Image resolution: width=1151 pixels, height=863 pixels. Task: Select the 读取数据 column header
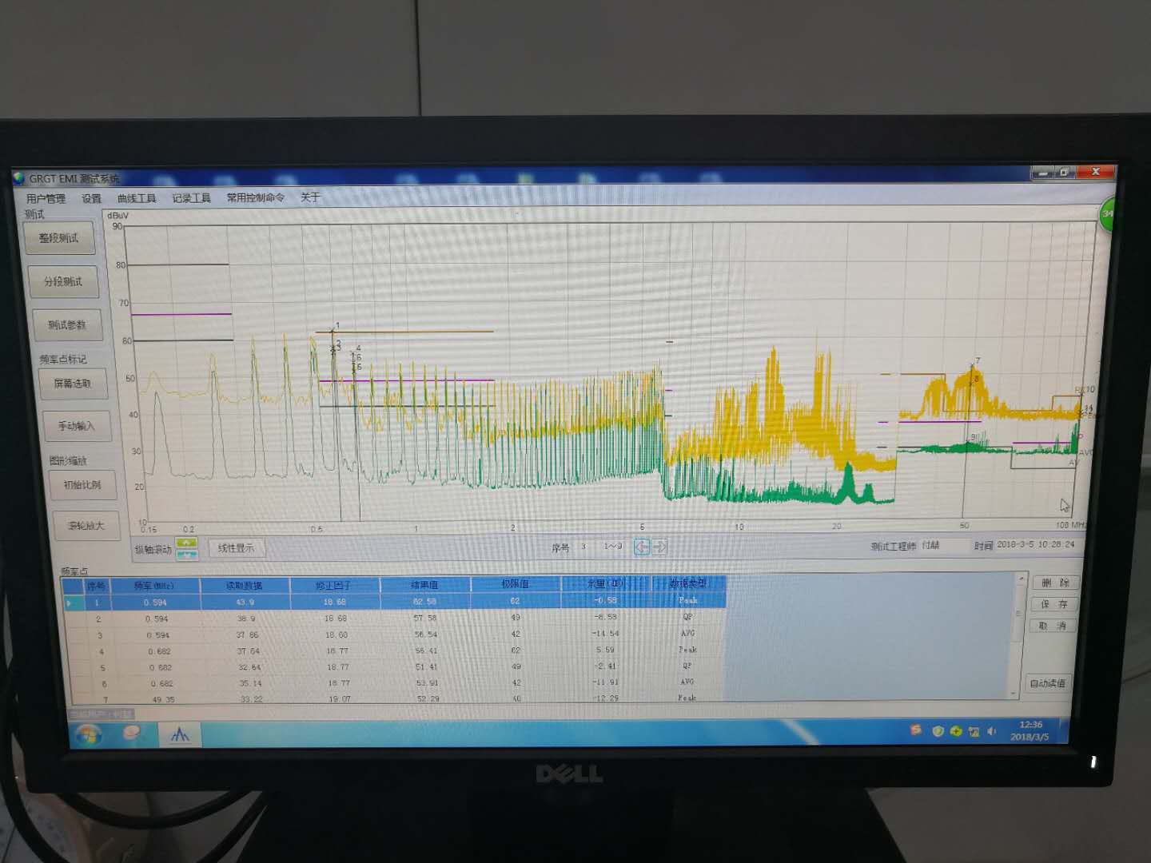click(244, 586)
